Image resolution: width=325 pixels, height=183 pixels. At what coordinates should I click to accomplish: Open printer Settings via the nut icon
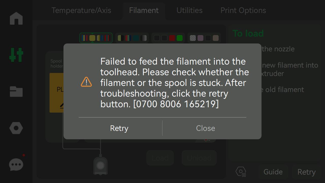point(16,128)
